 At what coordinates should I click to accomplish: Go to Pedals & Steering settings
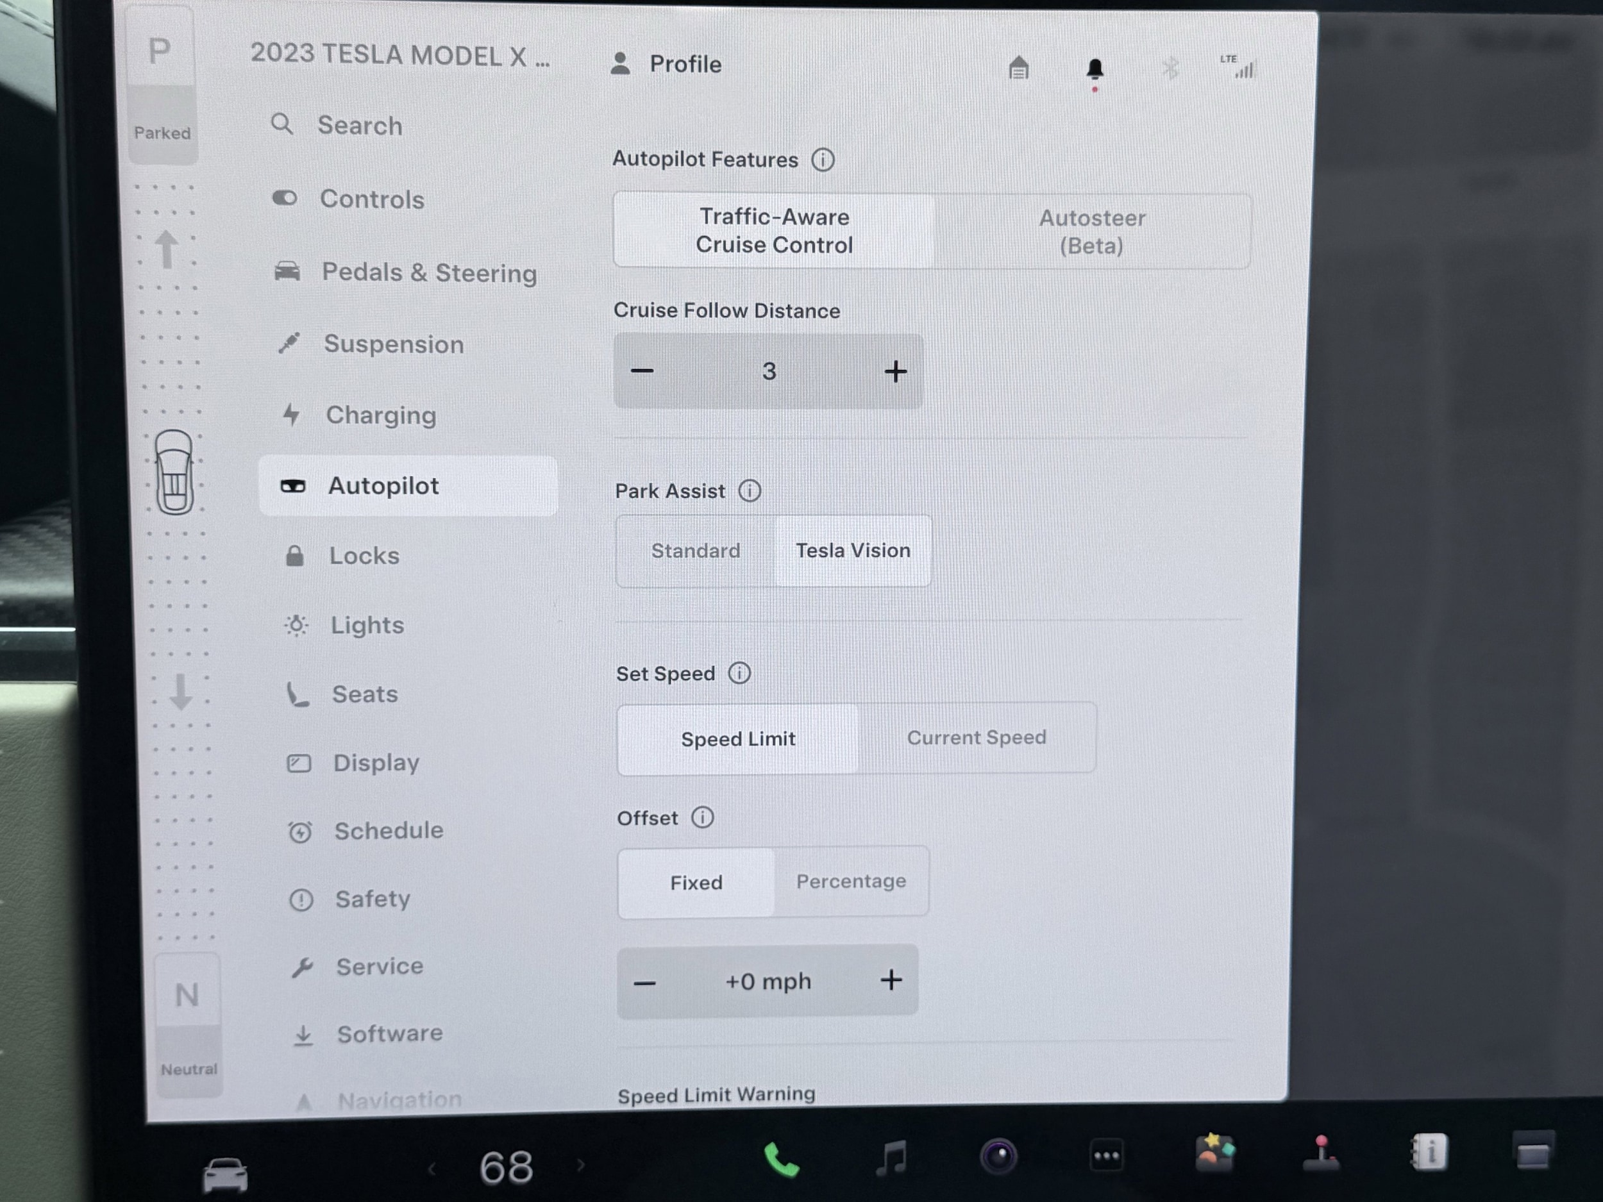click(x=428, y=272)
